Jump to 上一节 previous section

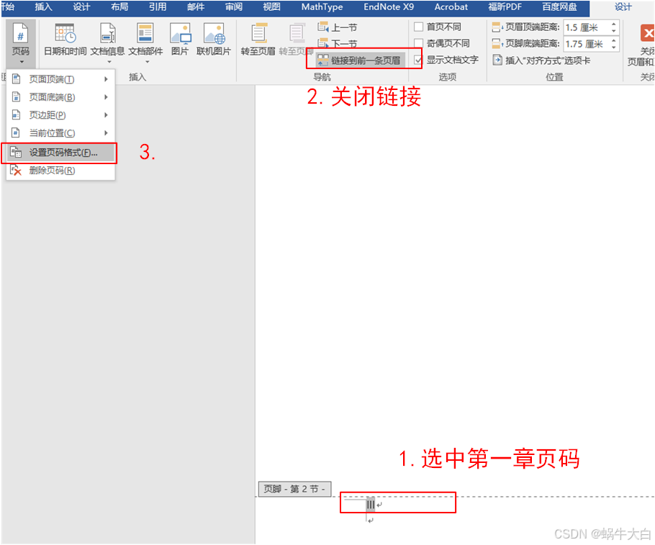point(338,27)
